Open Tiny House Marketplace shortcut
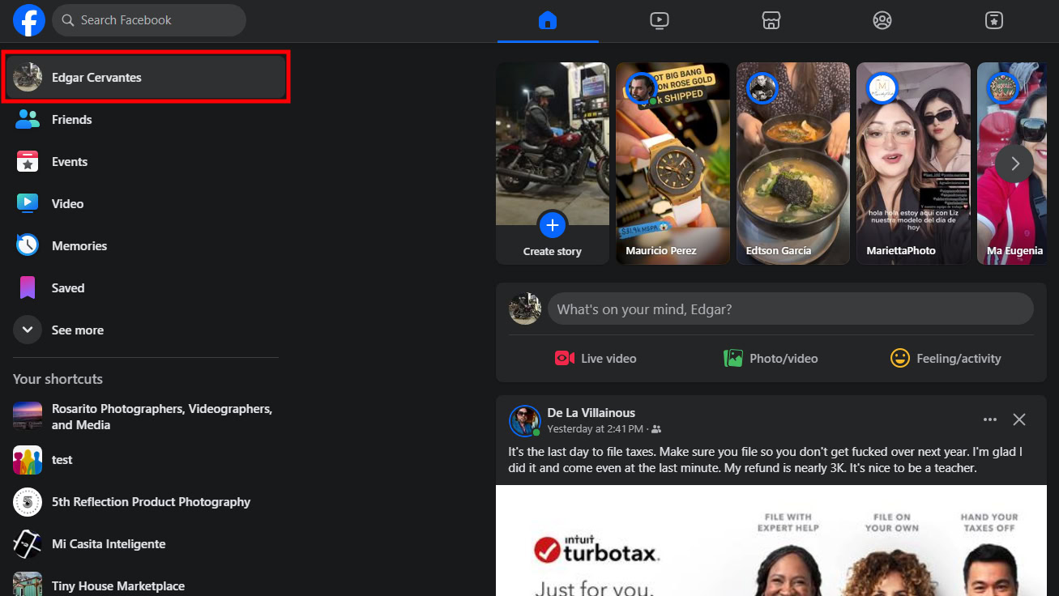The image size is (1059, 596). pos(146,585)
